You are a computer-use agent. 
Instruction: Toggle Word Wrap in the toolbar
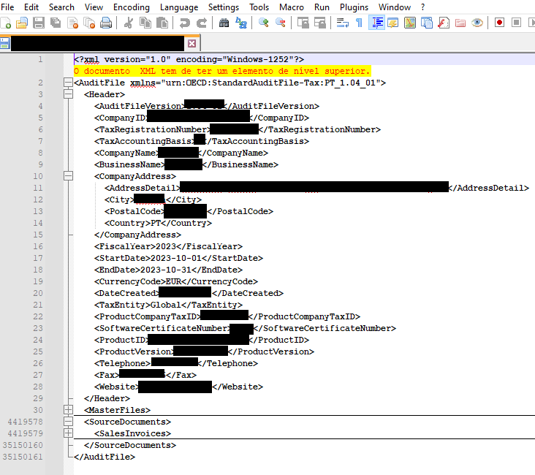coord(342,23)
